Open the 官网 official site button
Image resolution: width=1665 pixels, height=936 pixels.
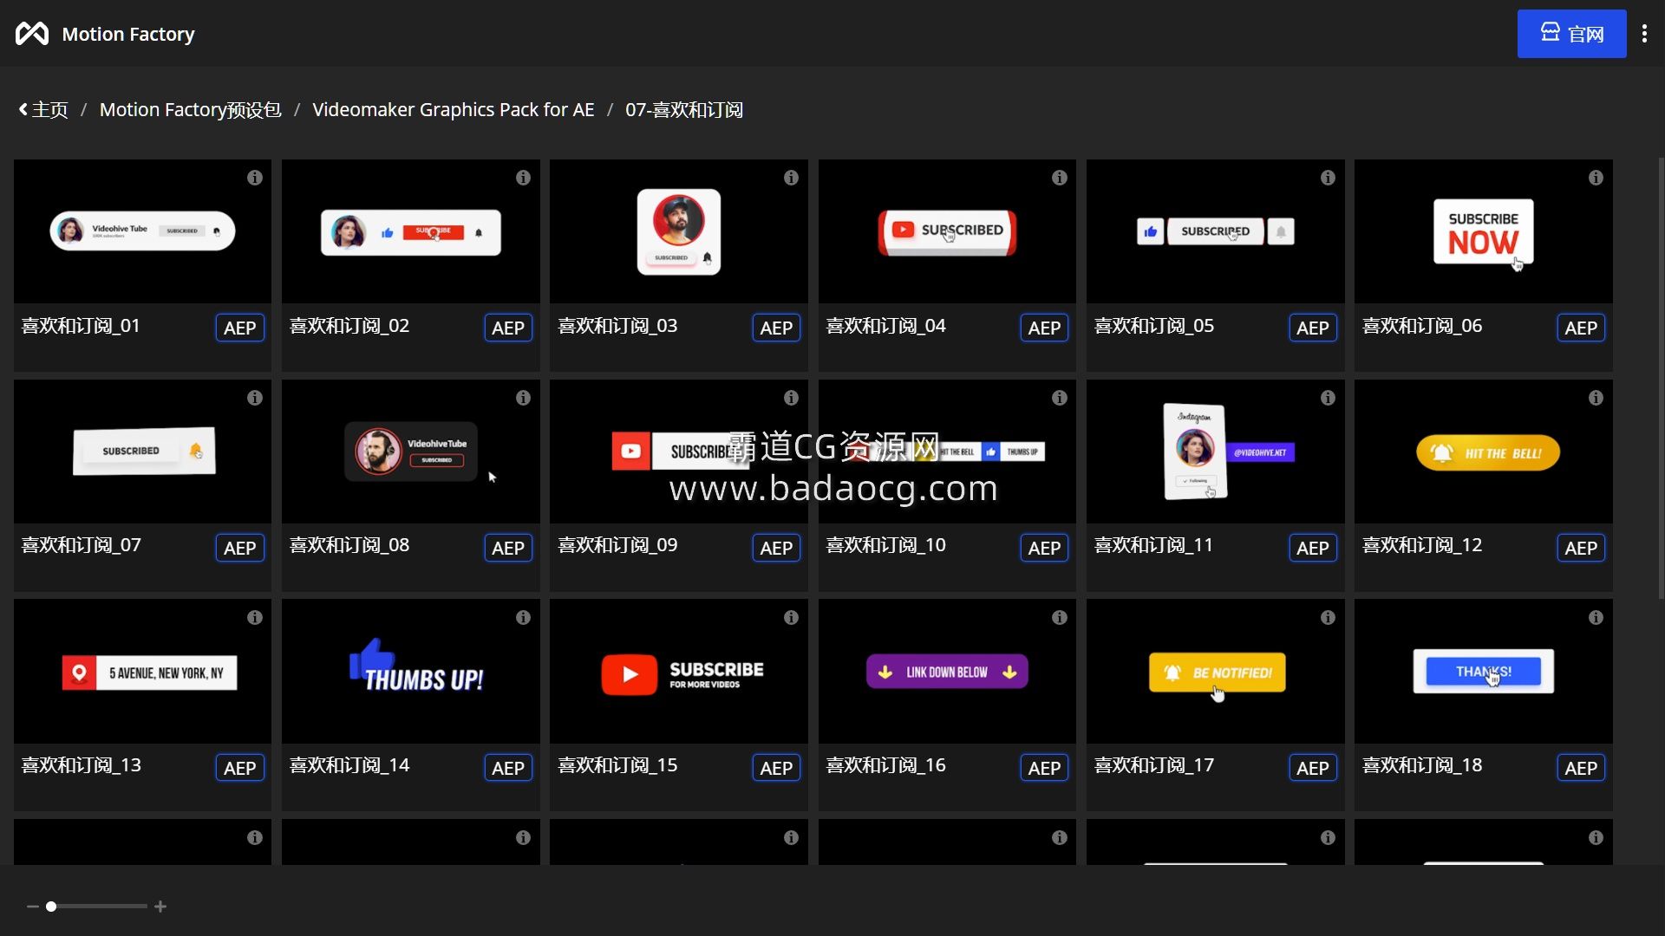pyautogui.click(x=1571, y=34)
